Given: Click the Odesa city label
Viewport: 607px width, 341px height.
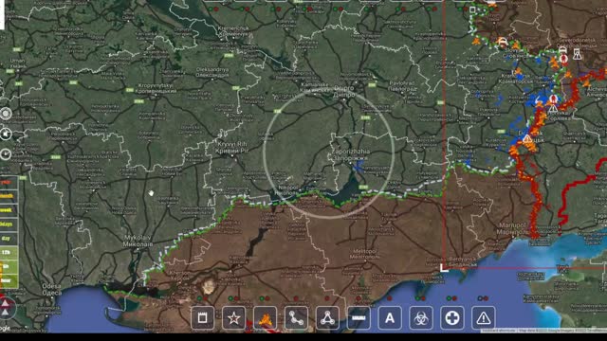Looking at the screenshot, I should pyautogui.click(x=51, y=290).
